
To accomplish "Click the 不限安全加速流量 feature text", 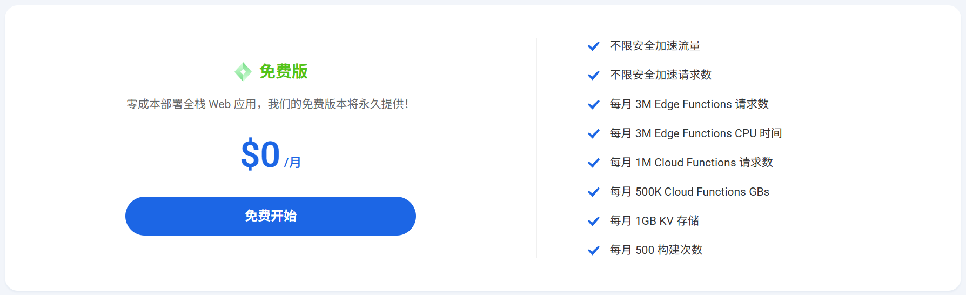I will pos(655,46).
